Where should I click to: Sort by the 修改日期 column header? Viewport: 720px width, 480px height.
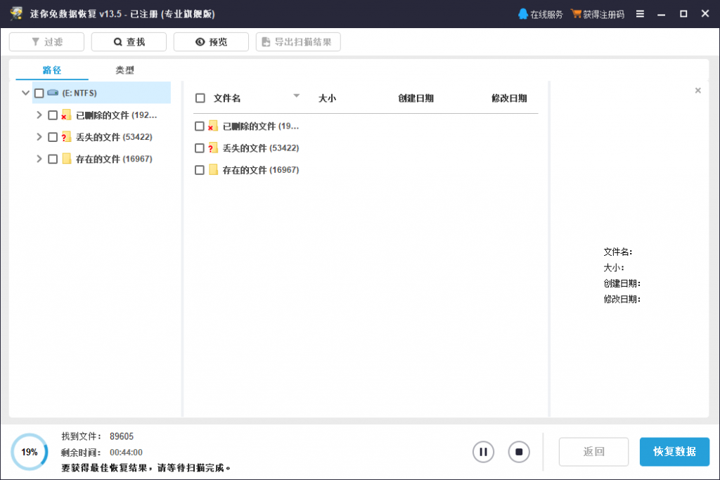[509, 98]
